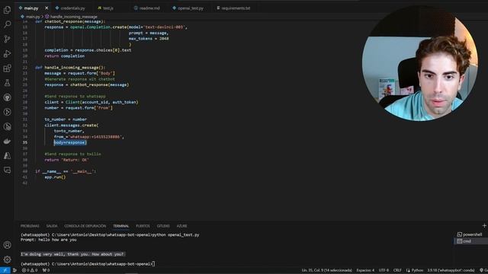Click the remote window indicator in status bar
Screen dimensions: 488x274
(5, 270)
